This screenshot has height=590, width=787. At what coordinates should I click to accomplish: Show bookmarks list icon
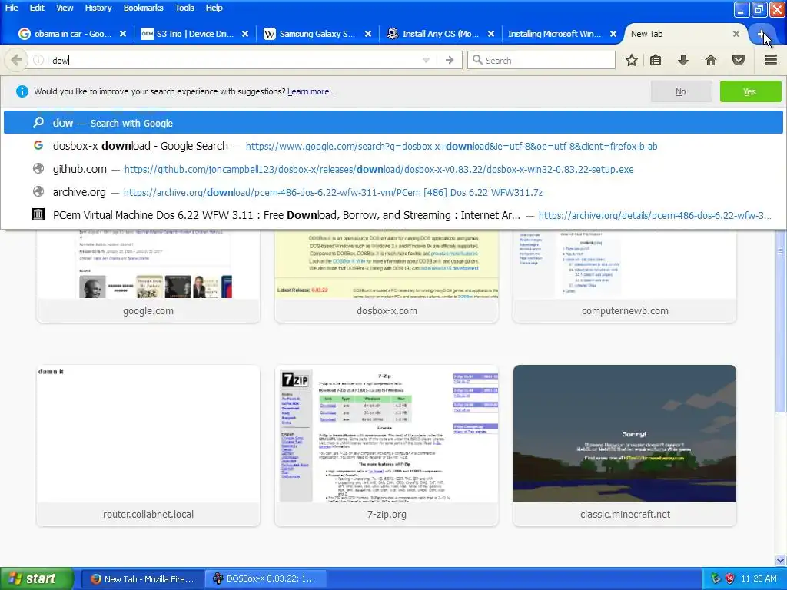point(656,60)
